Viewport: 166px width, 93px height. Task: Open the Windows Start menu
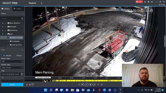[46, 90]
